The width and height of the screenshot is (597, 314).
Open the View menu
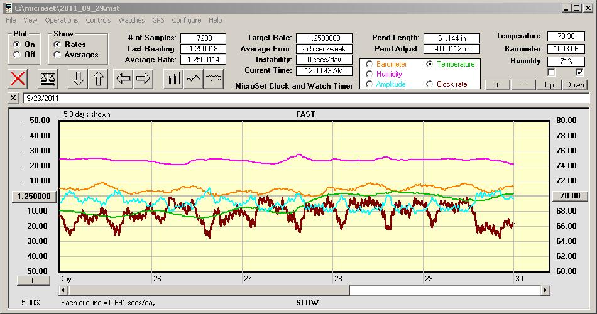tap(30, 20)
